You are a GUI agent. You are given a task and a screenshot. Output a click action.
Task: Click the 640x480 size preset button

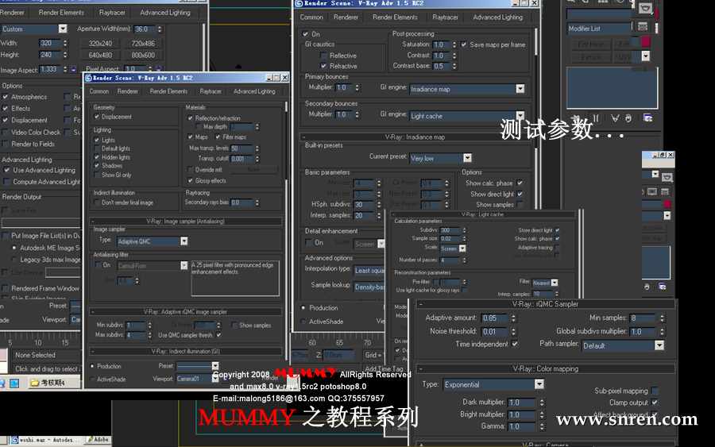100,55
